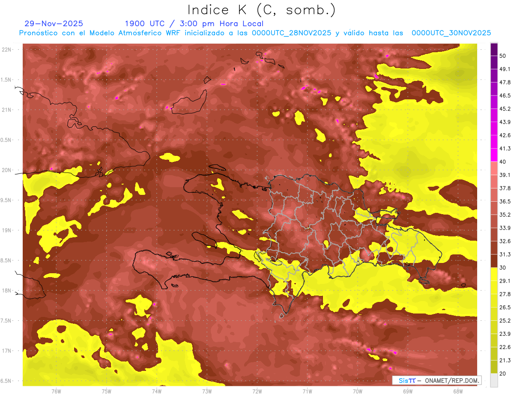Screen dimensions: 514x397
Task: Click the "17N" latitude label
Action: [7, 351]
